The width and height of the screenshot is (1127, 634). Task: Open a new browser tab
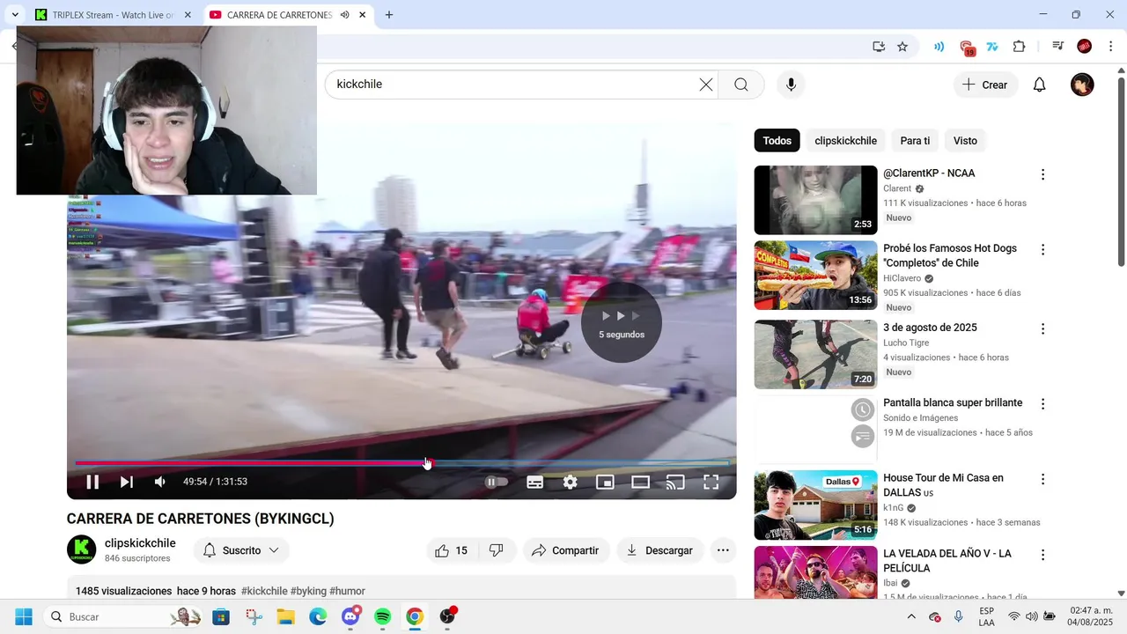[389, 15]
